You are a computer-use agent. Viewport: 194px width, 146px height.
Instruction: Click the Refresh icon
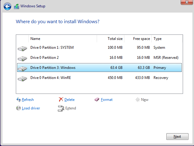[x=19, y=100]
